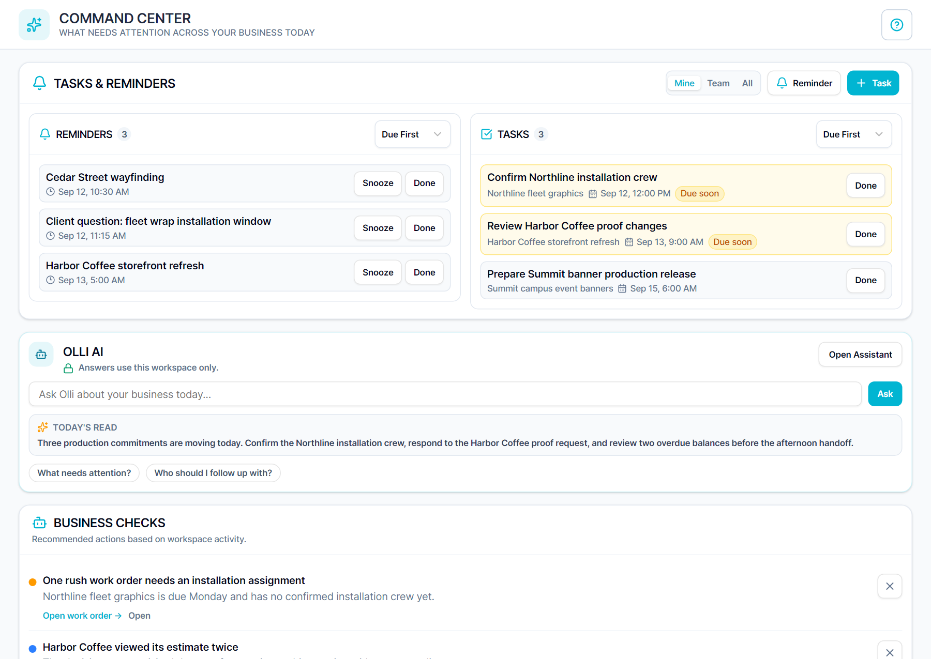Screen dimensions: 931x659
Task: Click the Olli AI robot icon
Action: [41, 355]
